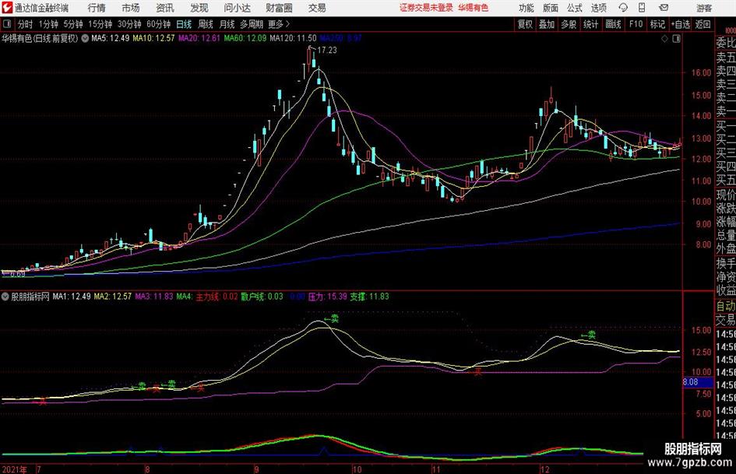
Task: Open the headset customer service icon
Action: 623,8
